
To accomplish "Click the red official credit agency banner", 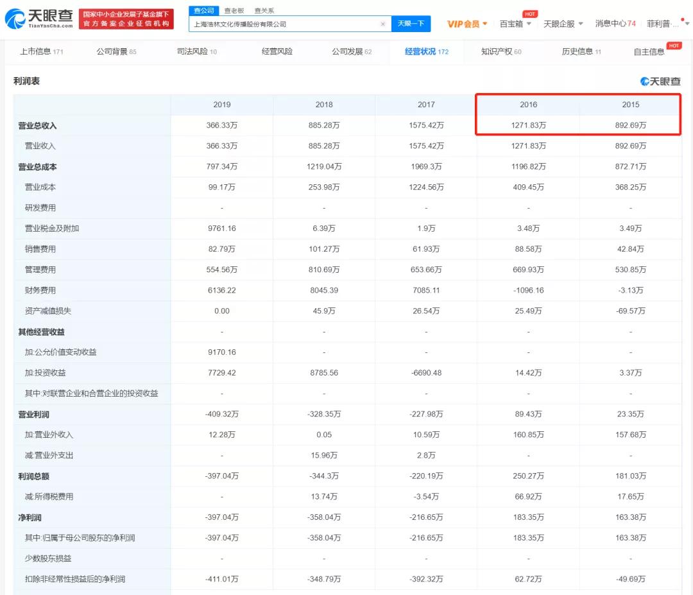I will click(x=126, y=19).
